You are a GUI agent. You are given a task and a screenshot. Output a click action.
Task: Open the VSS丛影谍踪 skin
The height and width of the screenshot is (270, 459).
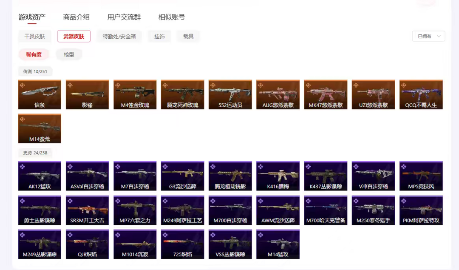pos(230,244)
